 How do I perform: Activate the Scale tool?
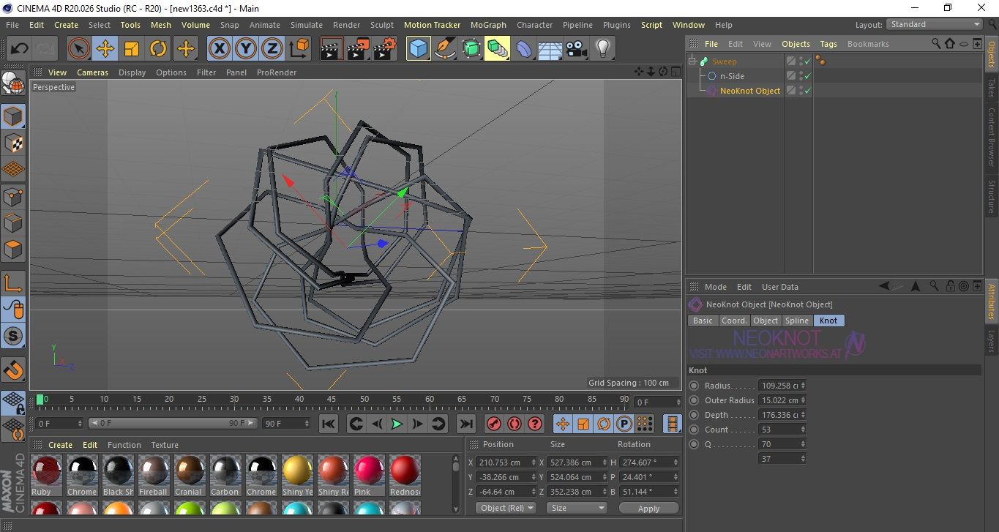[132, 49]
